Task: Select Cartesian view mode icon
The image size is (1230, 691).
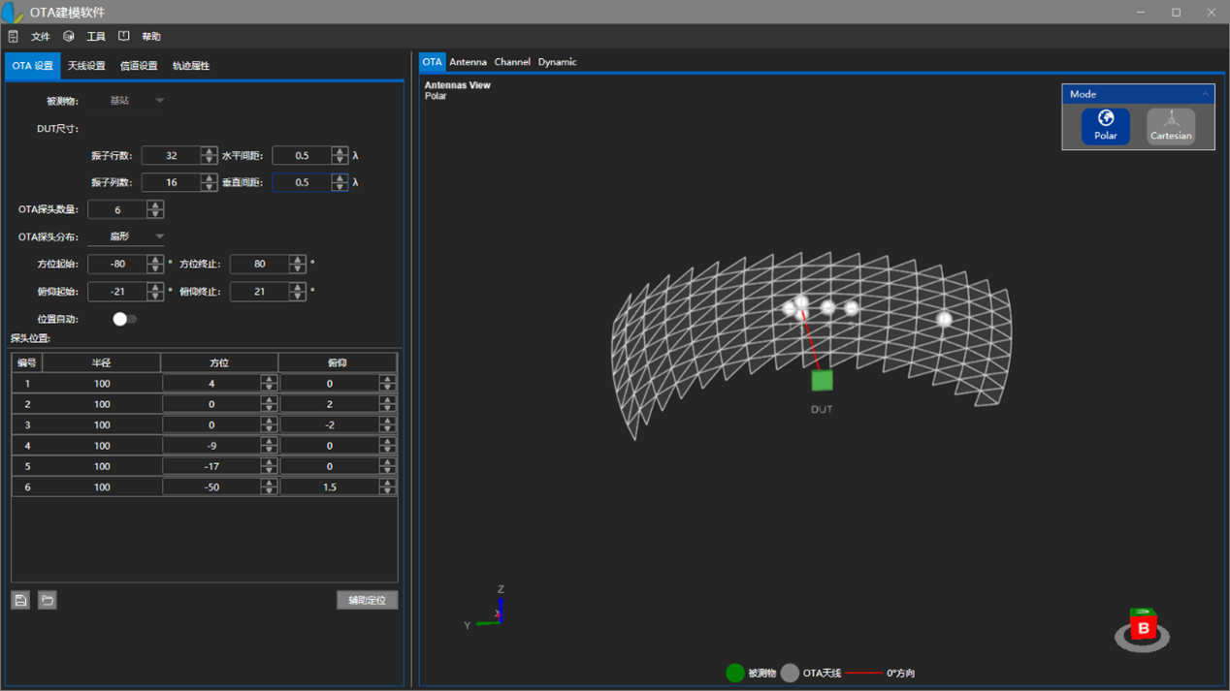Action: coord(1171,126)
